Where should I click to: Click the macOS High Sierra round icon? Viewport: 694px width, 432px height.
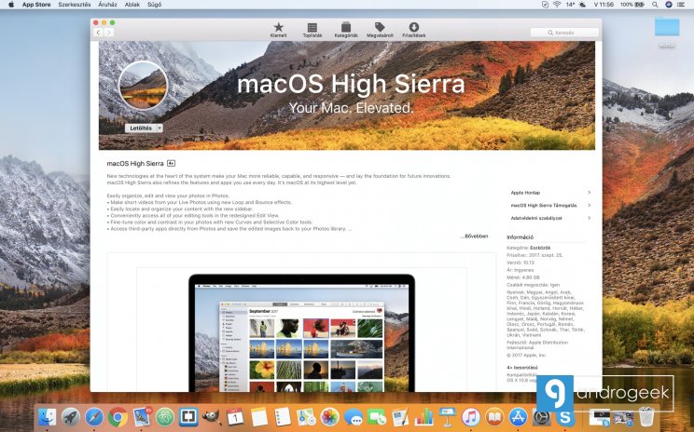tap(143, 86)
